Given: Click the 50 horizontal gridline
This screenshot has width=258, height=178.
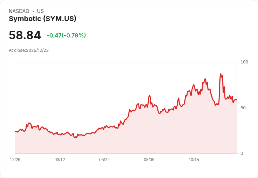Looking at the screenshot, I should point(126,108).
